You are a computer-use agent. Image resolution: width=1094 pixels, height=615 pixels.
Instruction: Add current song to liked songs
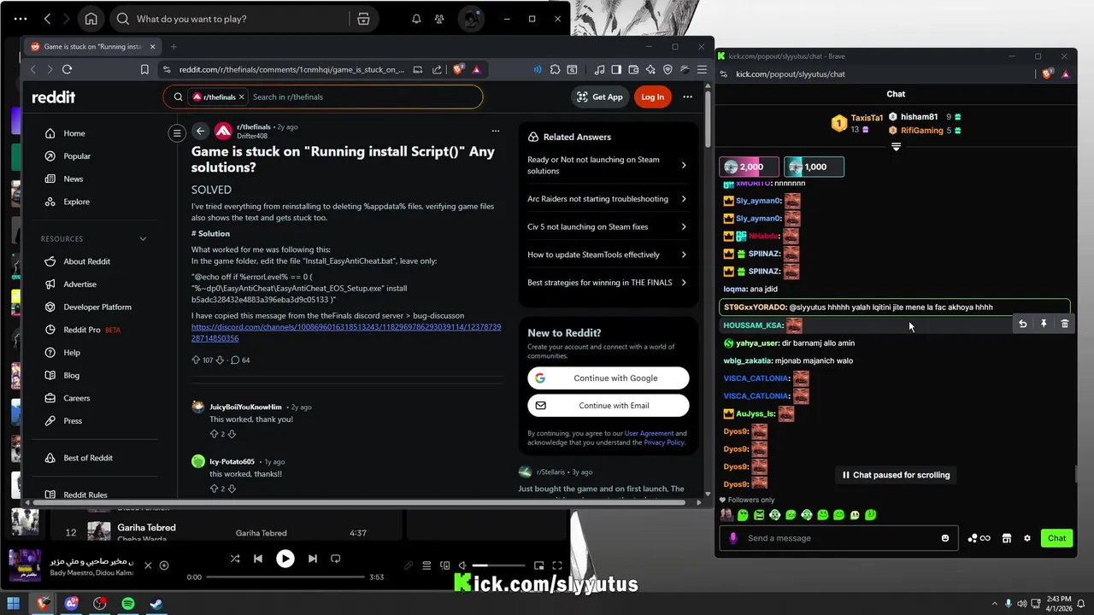[x=164, y=565]
